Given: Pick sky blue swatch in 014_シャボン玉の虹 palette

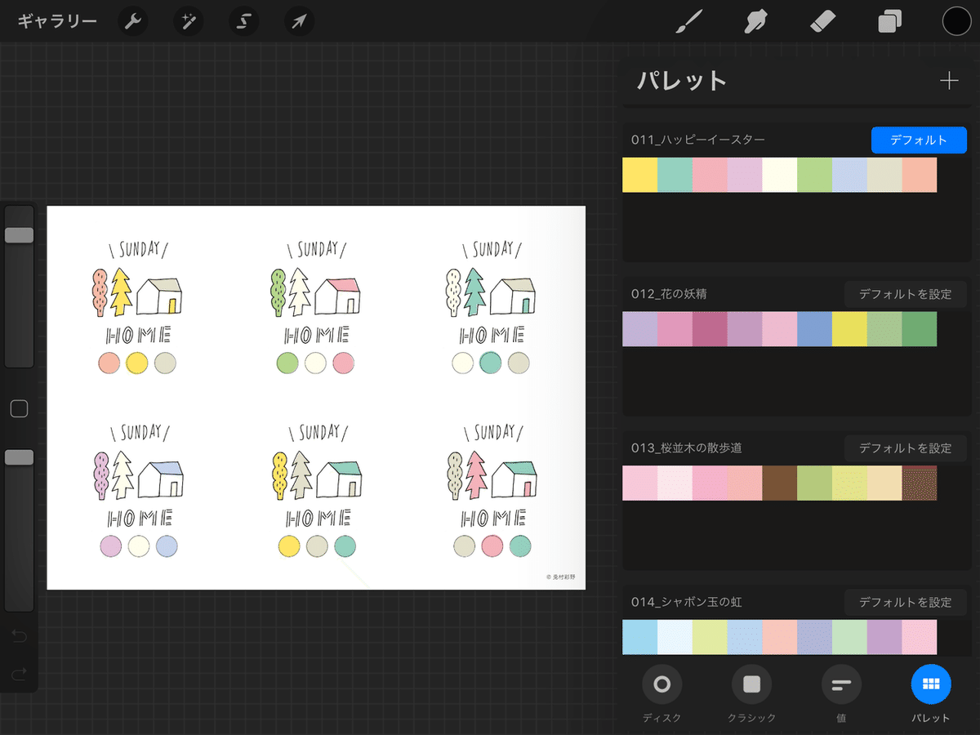Looking at the screenshot, I should click(x=639, y=637).
